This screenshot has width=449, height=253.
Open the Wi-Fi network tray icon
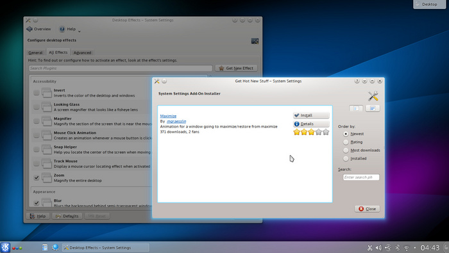click(406, 248)
